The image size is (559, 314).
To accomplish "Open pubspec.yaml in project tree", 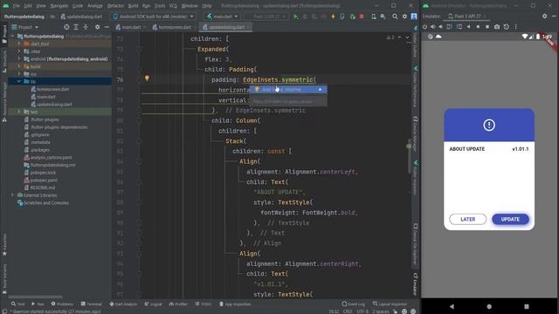I will (x=40, y=181).
